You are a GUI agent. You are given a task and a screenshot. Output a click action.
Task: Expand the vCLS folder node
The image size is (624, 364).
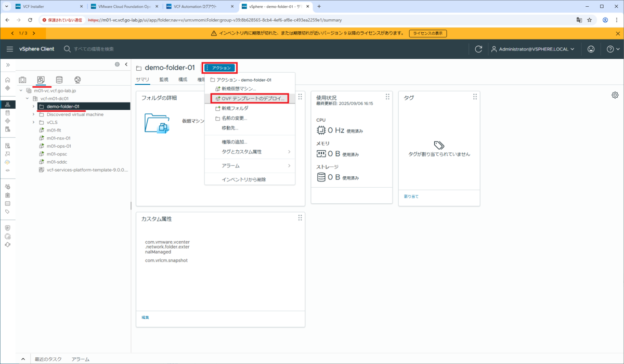(x=34, y=122)
